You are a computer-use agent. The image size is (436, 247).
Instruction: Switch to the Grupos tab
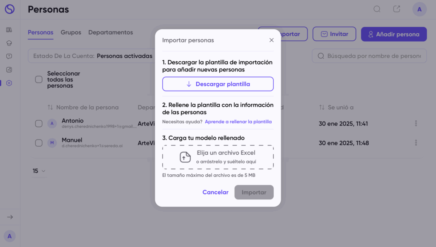71,32
